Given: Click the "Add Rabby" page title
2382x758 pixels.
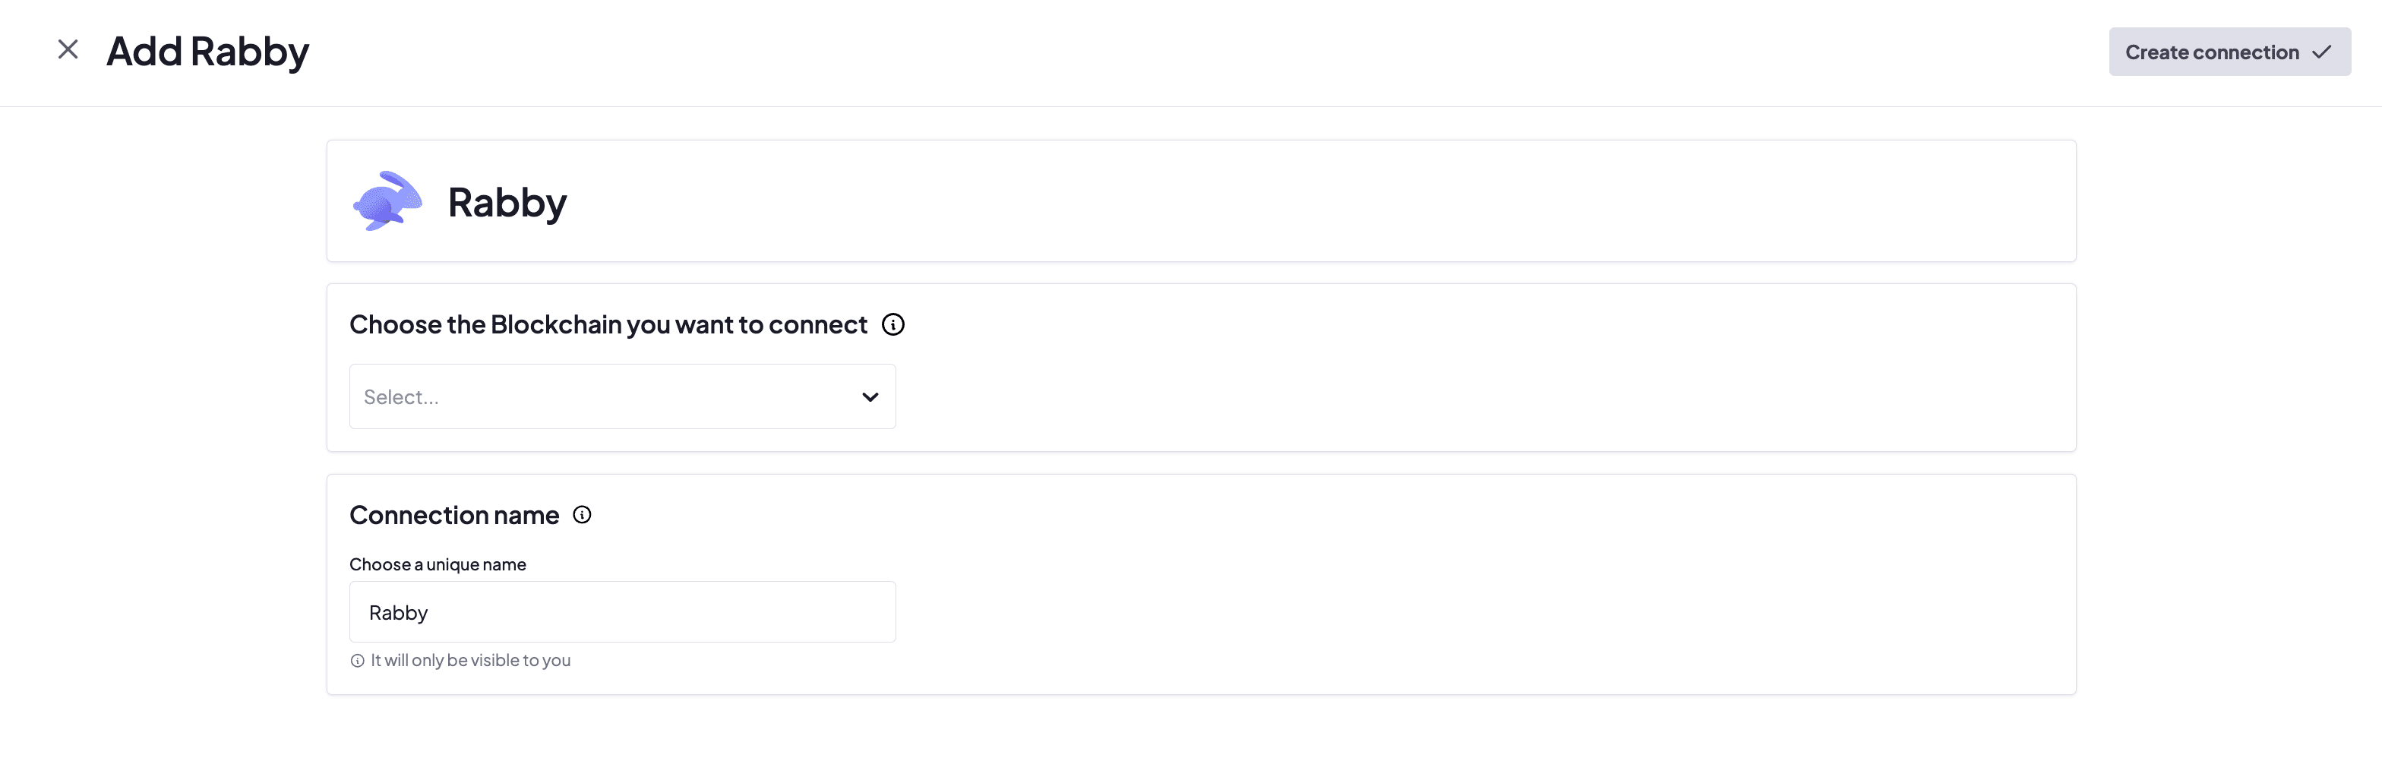Looking at the screenshot, I should [x=207, y=51].
